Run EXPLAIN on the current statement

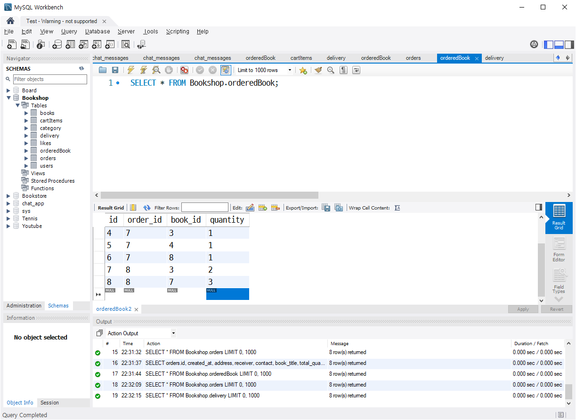(x=156, y=70)
